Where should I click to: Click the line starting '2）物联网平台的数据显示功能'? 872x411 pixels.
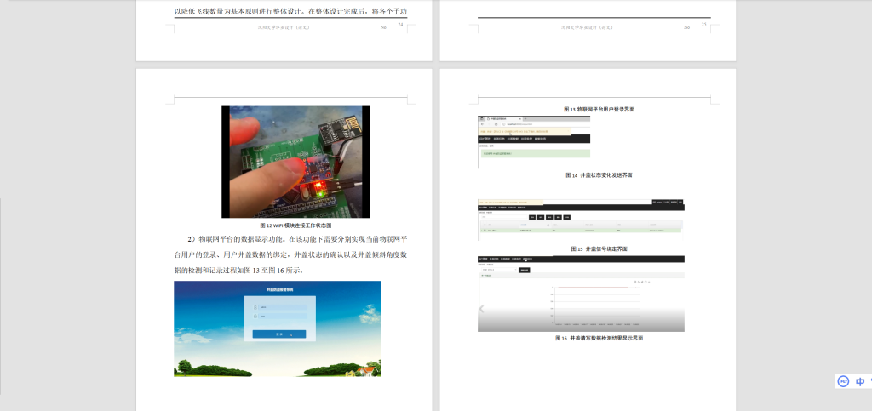[297, 239]
